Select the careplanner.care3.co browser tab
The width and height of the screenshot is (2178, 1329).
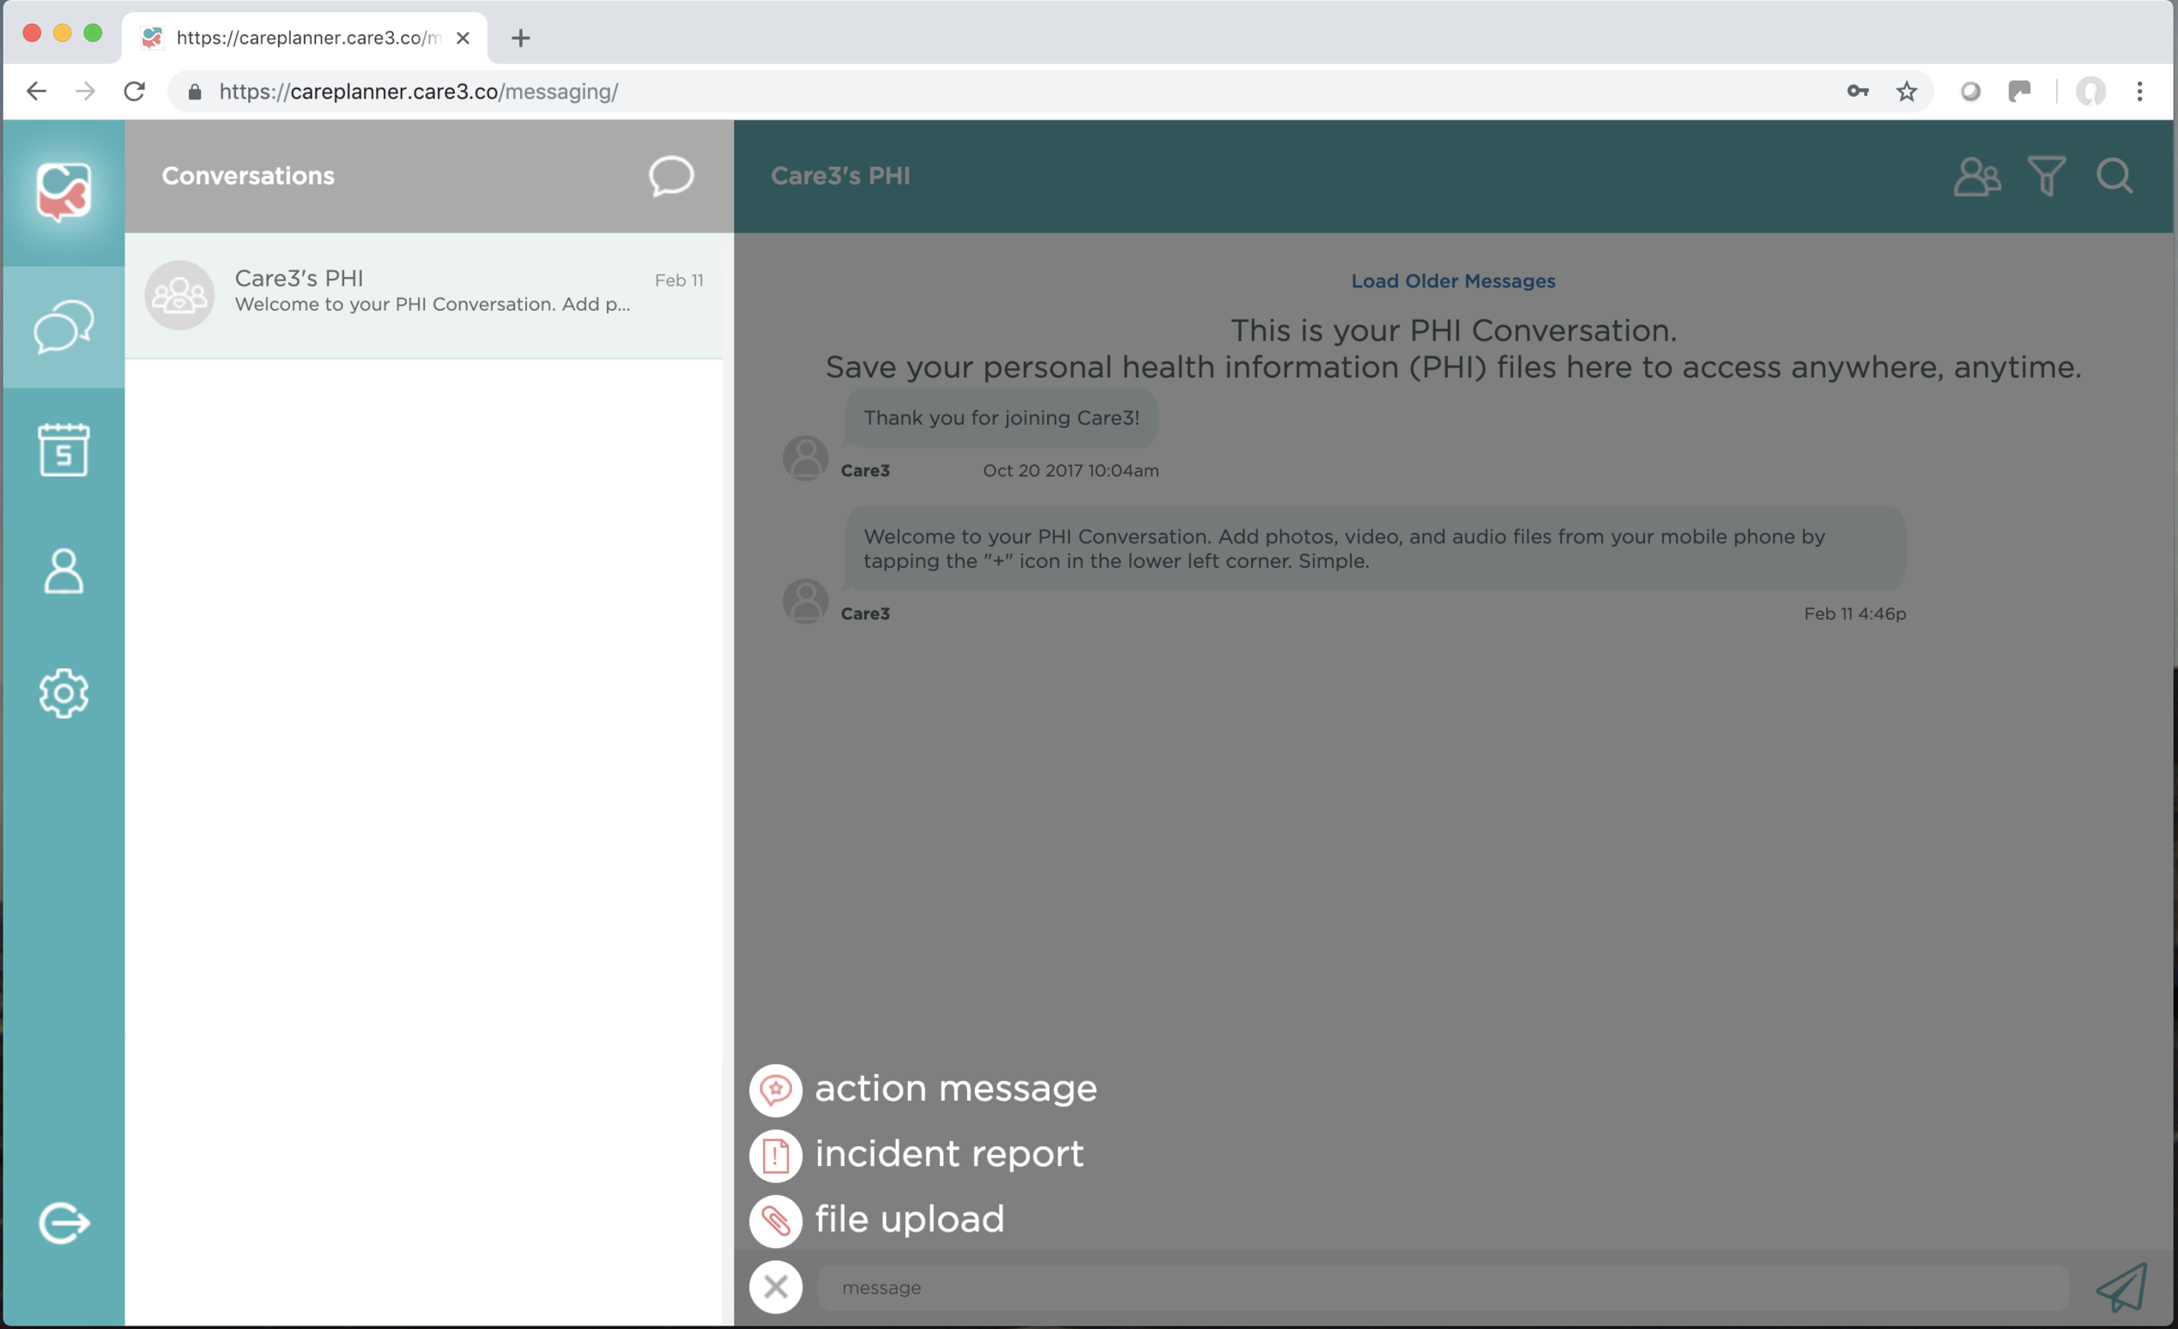point(303,38)
